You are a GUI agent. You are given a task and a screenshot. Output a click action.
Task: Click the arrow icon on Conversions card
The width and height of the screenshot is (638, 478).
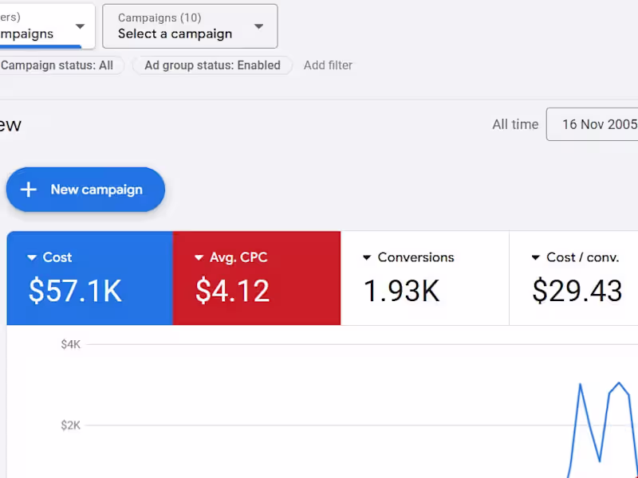point(366,257)
